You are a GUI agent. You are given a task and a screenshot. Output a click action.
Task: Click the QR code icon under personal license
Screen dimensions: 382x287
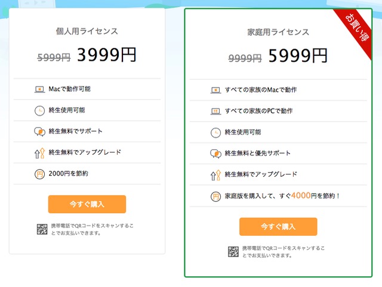point(42,229)
